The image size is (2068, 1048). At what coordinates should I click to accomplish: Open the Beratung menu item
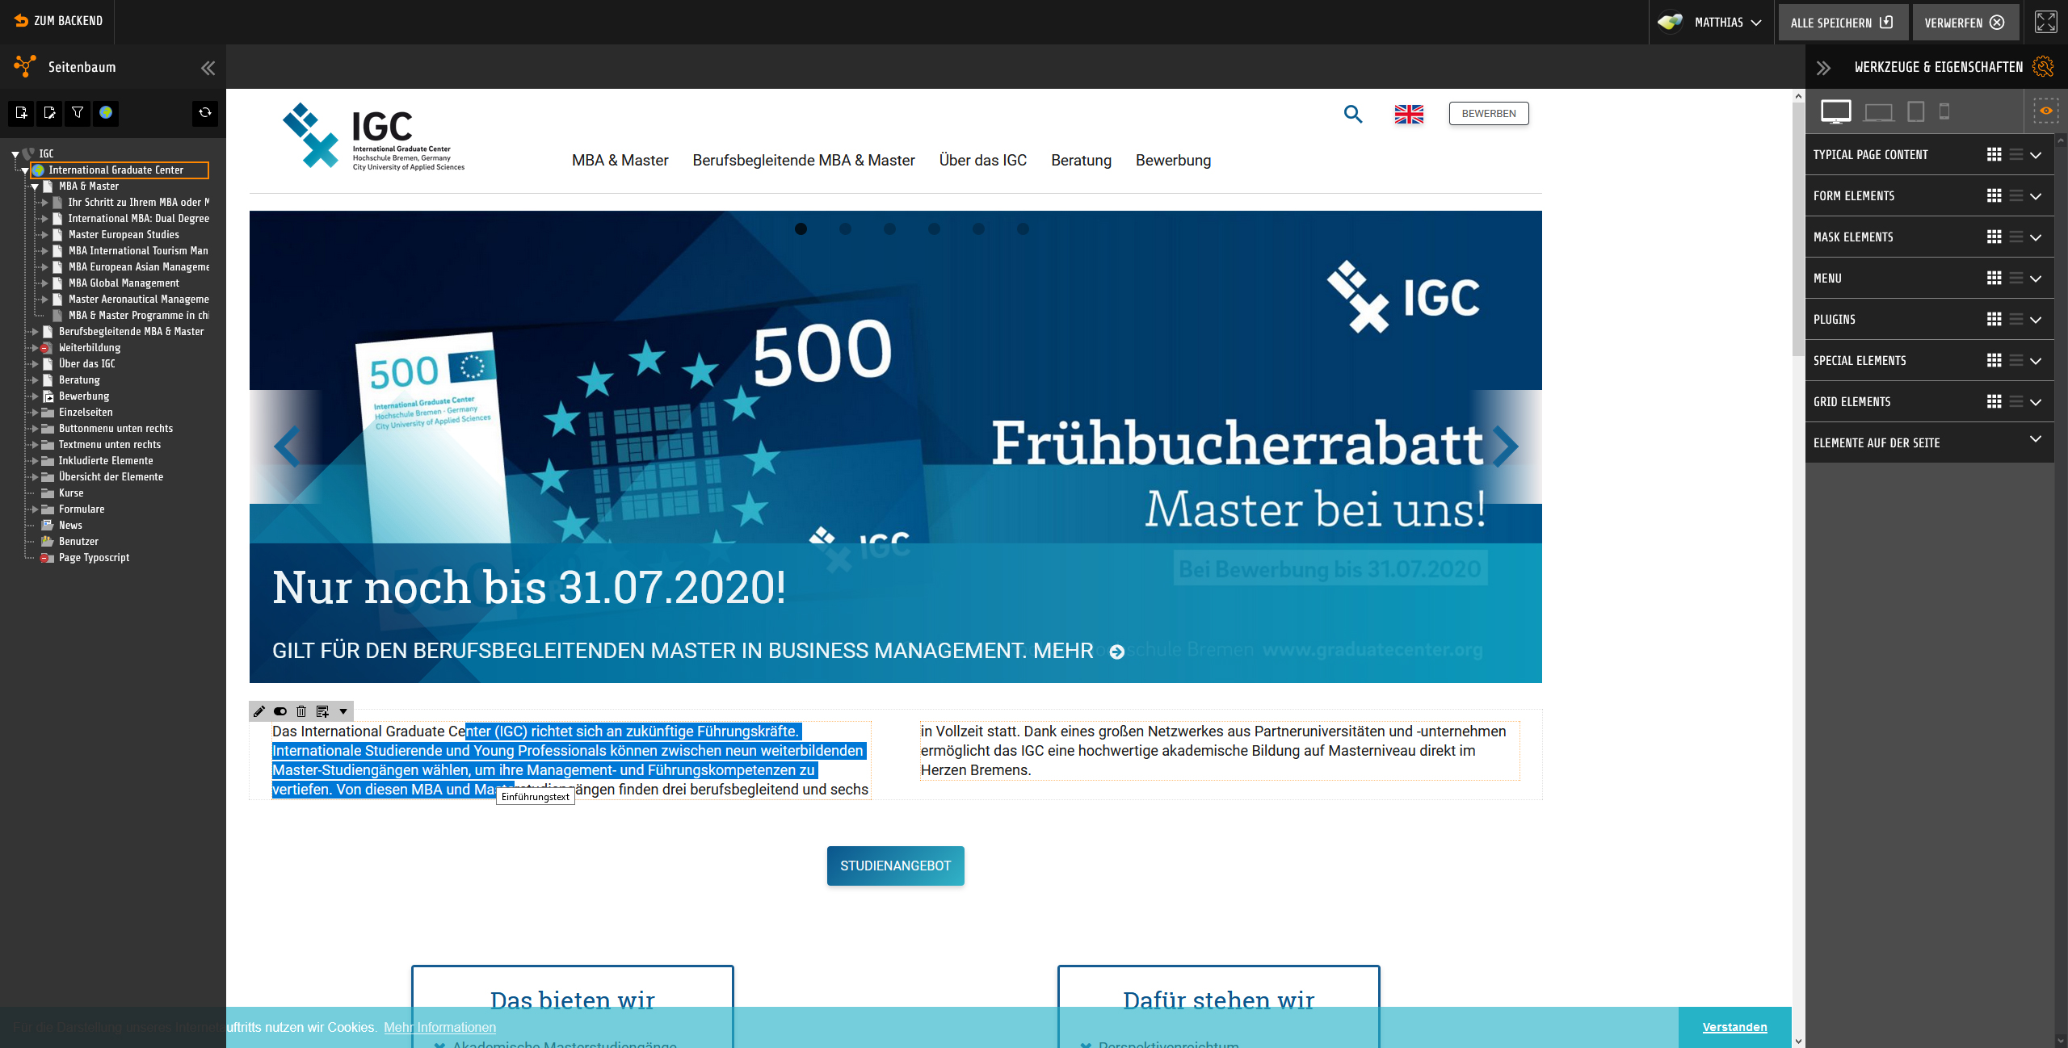pyautogui.click(x=1081, y=160)
